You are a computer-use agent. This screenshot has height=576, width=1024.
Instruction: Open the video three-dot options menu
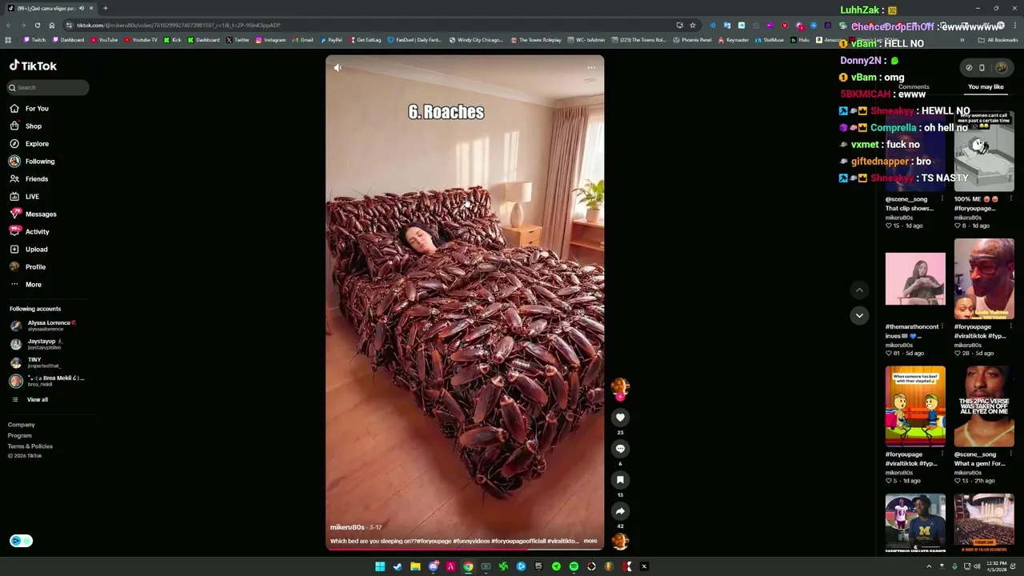point(591,67)
